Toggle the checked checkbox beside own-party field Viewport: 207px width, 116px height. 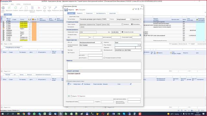(132, 24)
